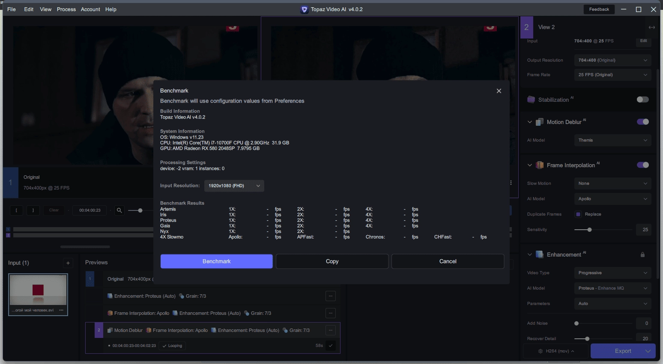Open options for the Enhancement: Proteus preview
Image resolution: width=663 pixels, height=364 pixels.
330,296
